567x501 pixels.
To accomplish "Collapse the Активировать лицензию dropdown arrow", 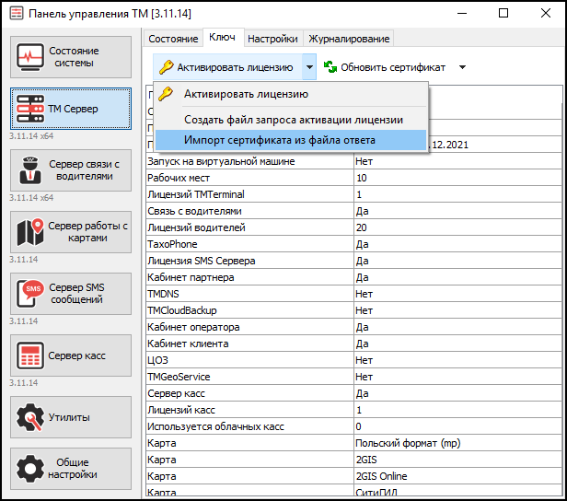I will click(x=309, y=67).
